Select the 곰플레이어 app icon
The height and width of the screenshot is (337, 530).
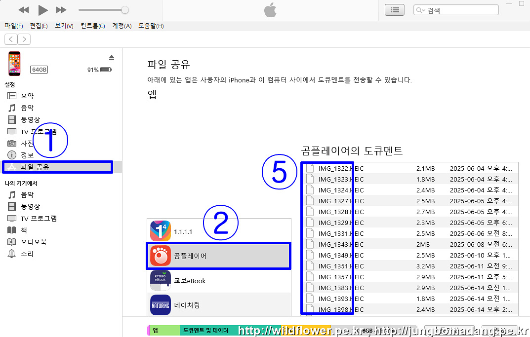click(160, 256)
